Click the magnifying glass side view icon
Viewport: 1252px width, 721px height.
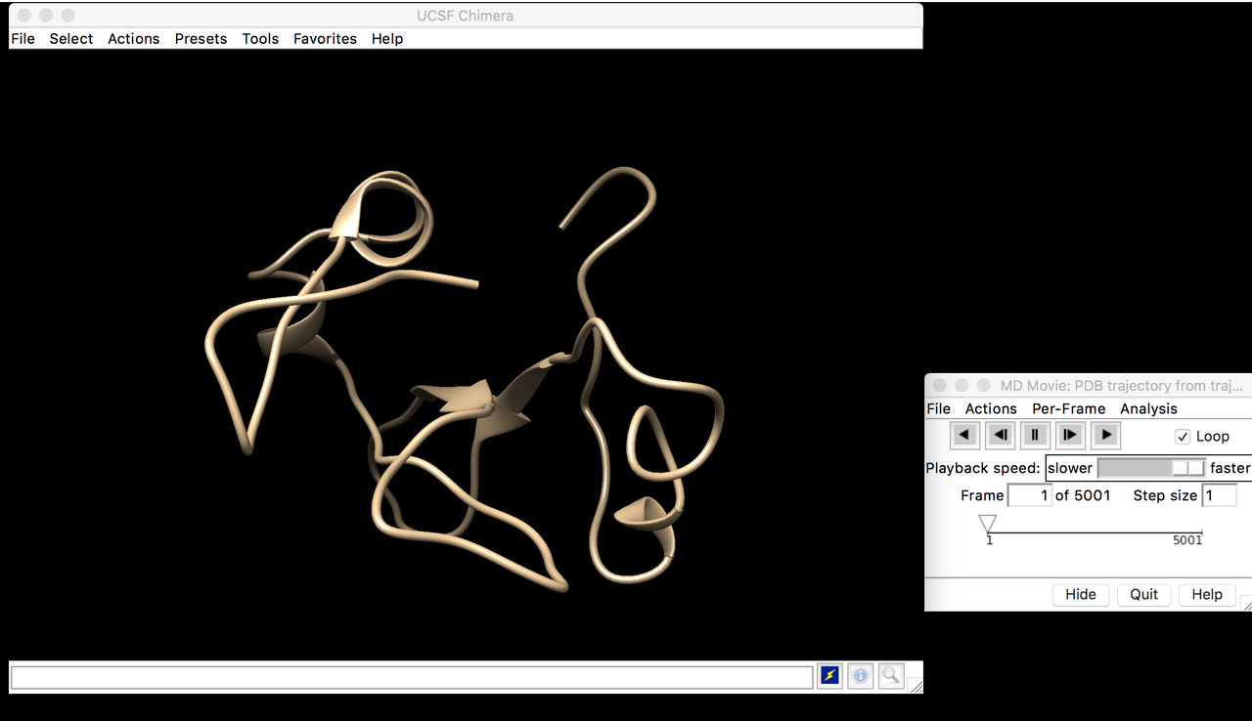point(891,675)
